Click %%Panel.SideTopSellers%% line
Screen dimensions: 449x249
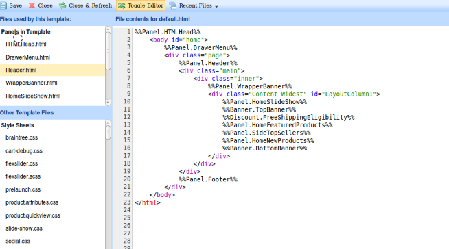(x=266, y=133)
